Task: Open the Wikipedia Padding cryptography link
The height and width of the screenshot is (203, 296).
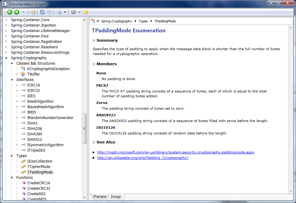Action: [x=143, y=158]
